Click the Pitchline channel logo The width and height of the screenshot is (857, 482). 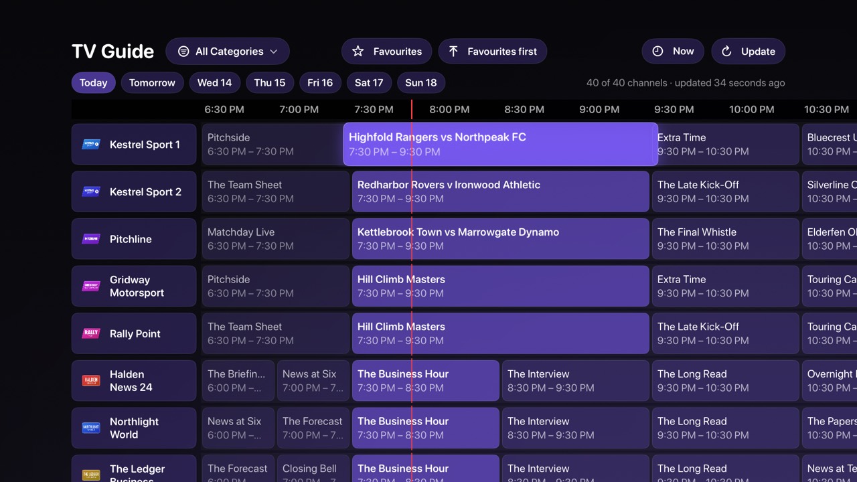click(91, 239)
